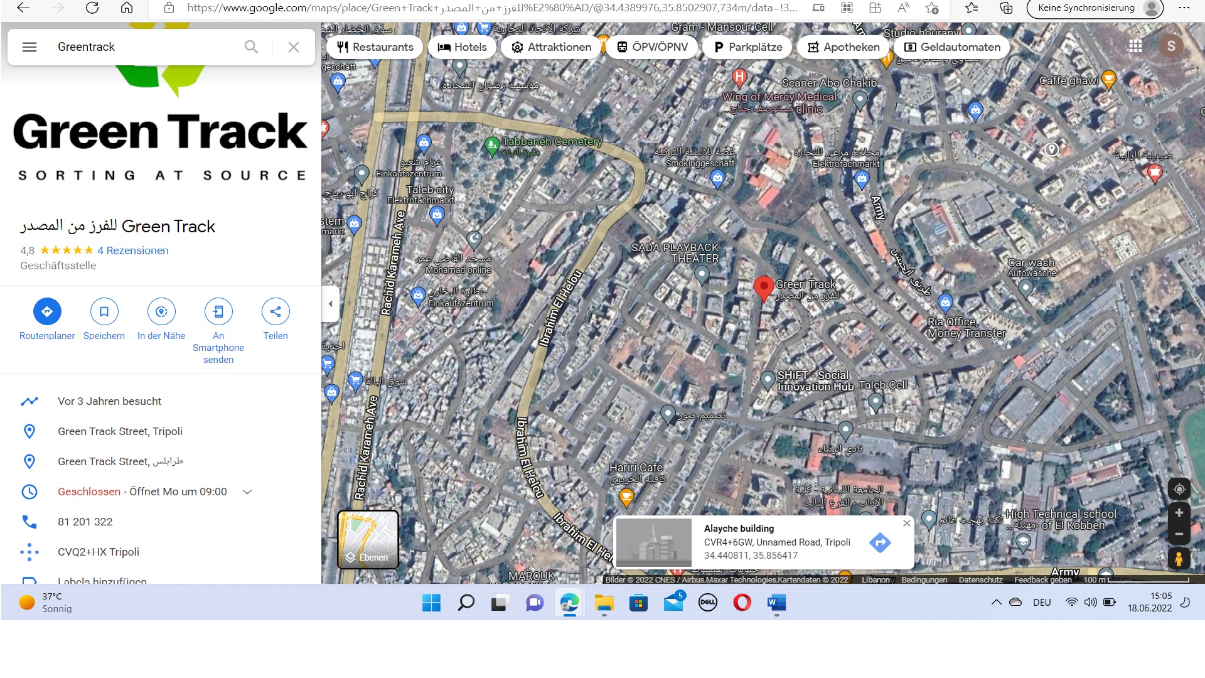Click the red Green Track map pin

(x=763, y=289)
